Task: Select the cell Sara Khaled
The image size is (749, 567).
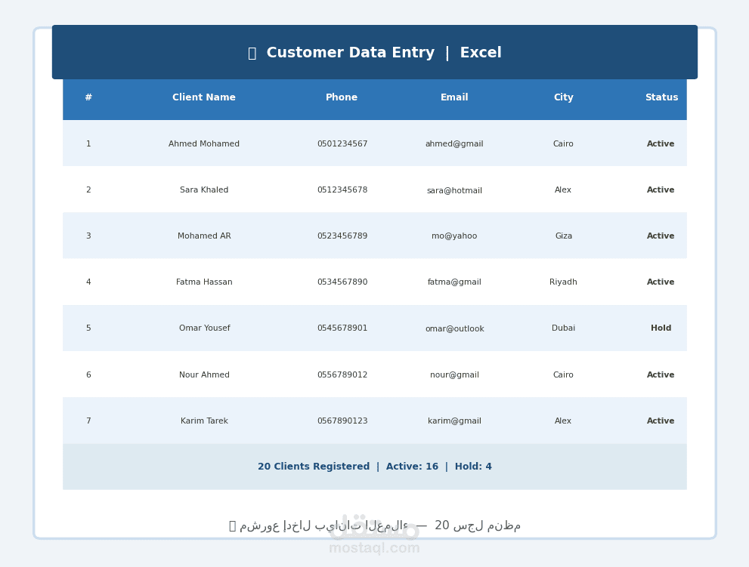Action: click(204, 190)
